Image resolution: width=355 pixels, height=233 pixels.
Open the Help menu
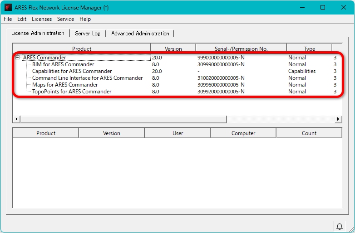coord(85,19)
